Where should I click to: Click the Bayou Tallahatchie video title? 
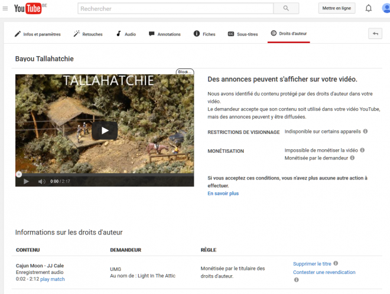[44, 58]
